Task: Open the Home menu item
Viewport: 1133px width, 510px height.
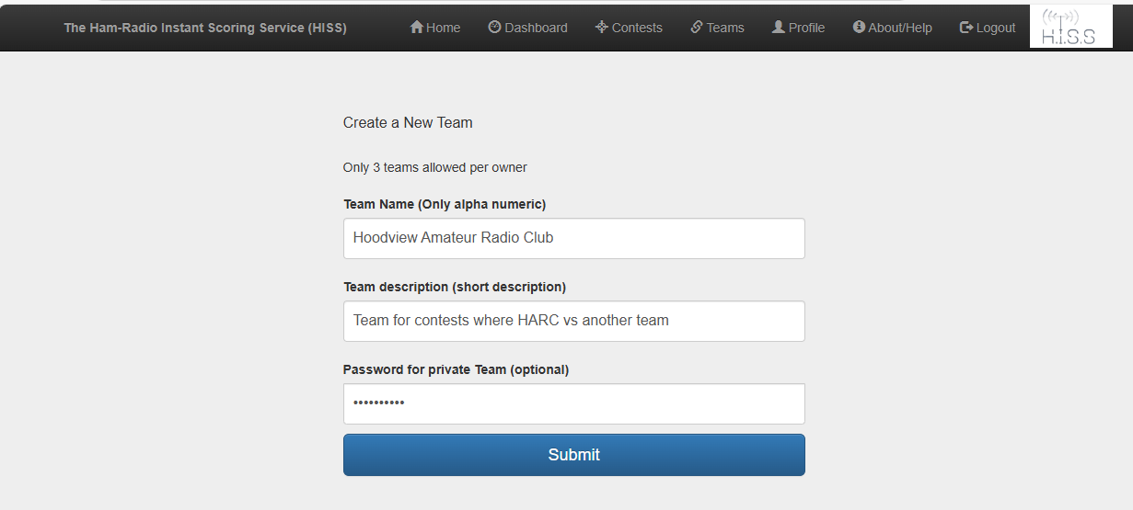Action: 435,28
